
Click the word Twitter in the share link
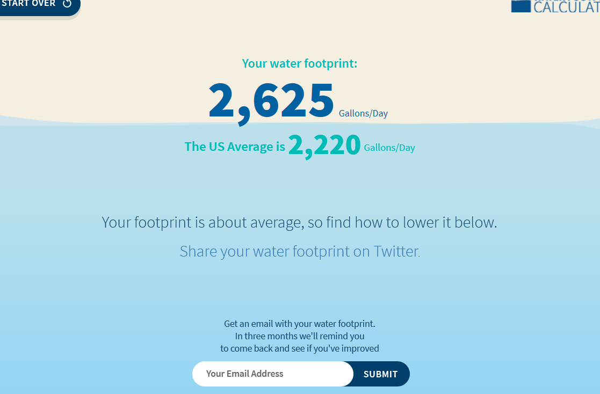[x=396, y=252]
